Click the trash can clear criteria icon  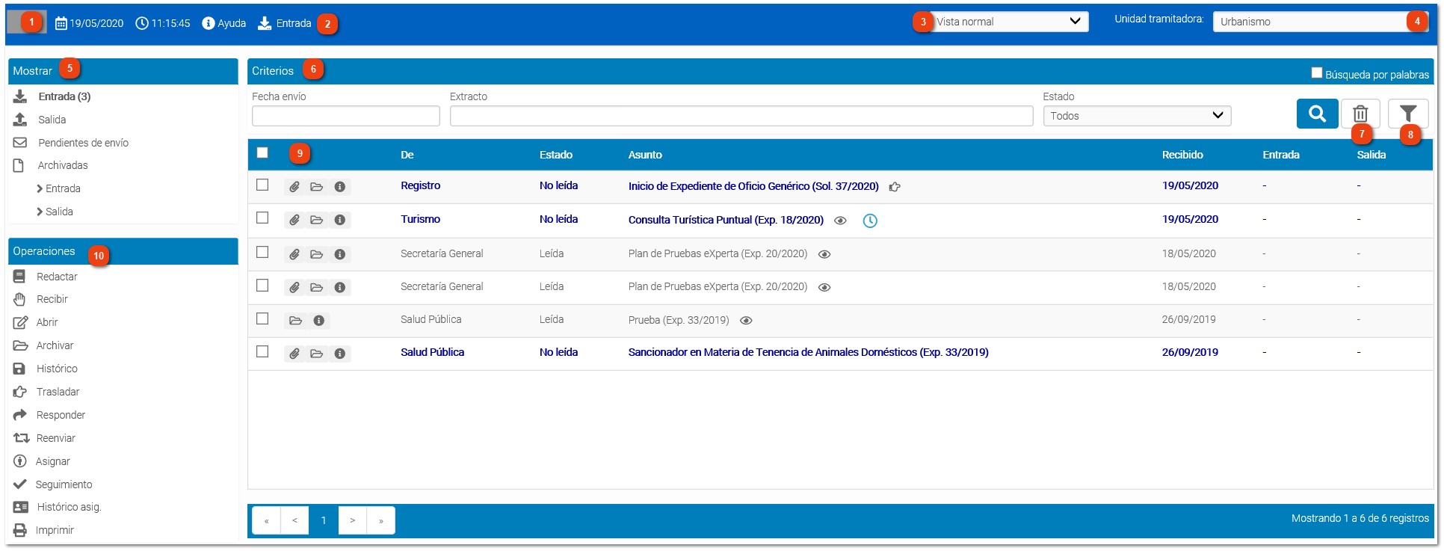coord(1360,114)
